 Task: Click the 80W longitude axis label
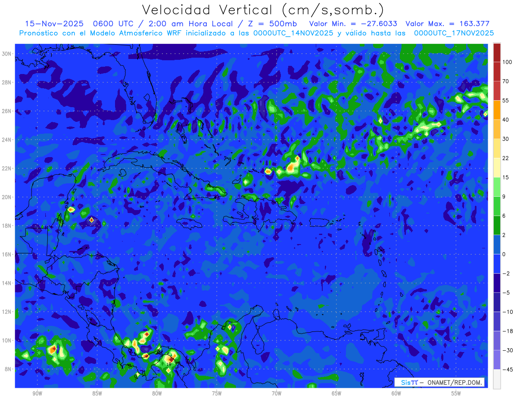pos(157,393)
